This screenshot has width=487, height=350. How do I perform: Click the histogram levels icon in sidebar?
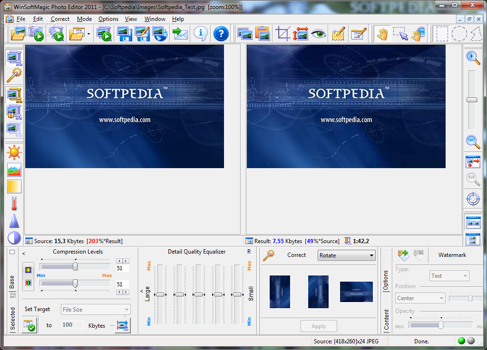pyautogui.click(x=14, y=170)
